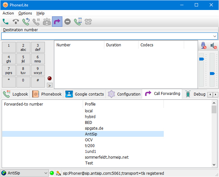Image resolution: width=219 pixels, height=177 pixels.
Task: Click profile list scrollbar down arrow
Action: pyautogui.click(x=214, y=165)
